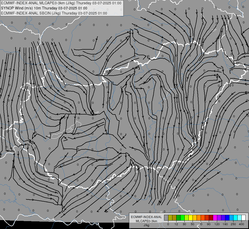Click legend scale value 12
The height and width of the screenshot is (229, 249).
coord(176,224)
